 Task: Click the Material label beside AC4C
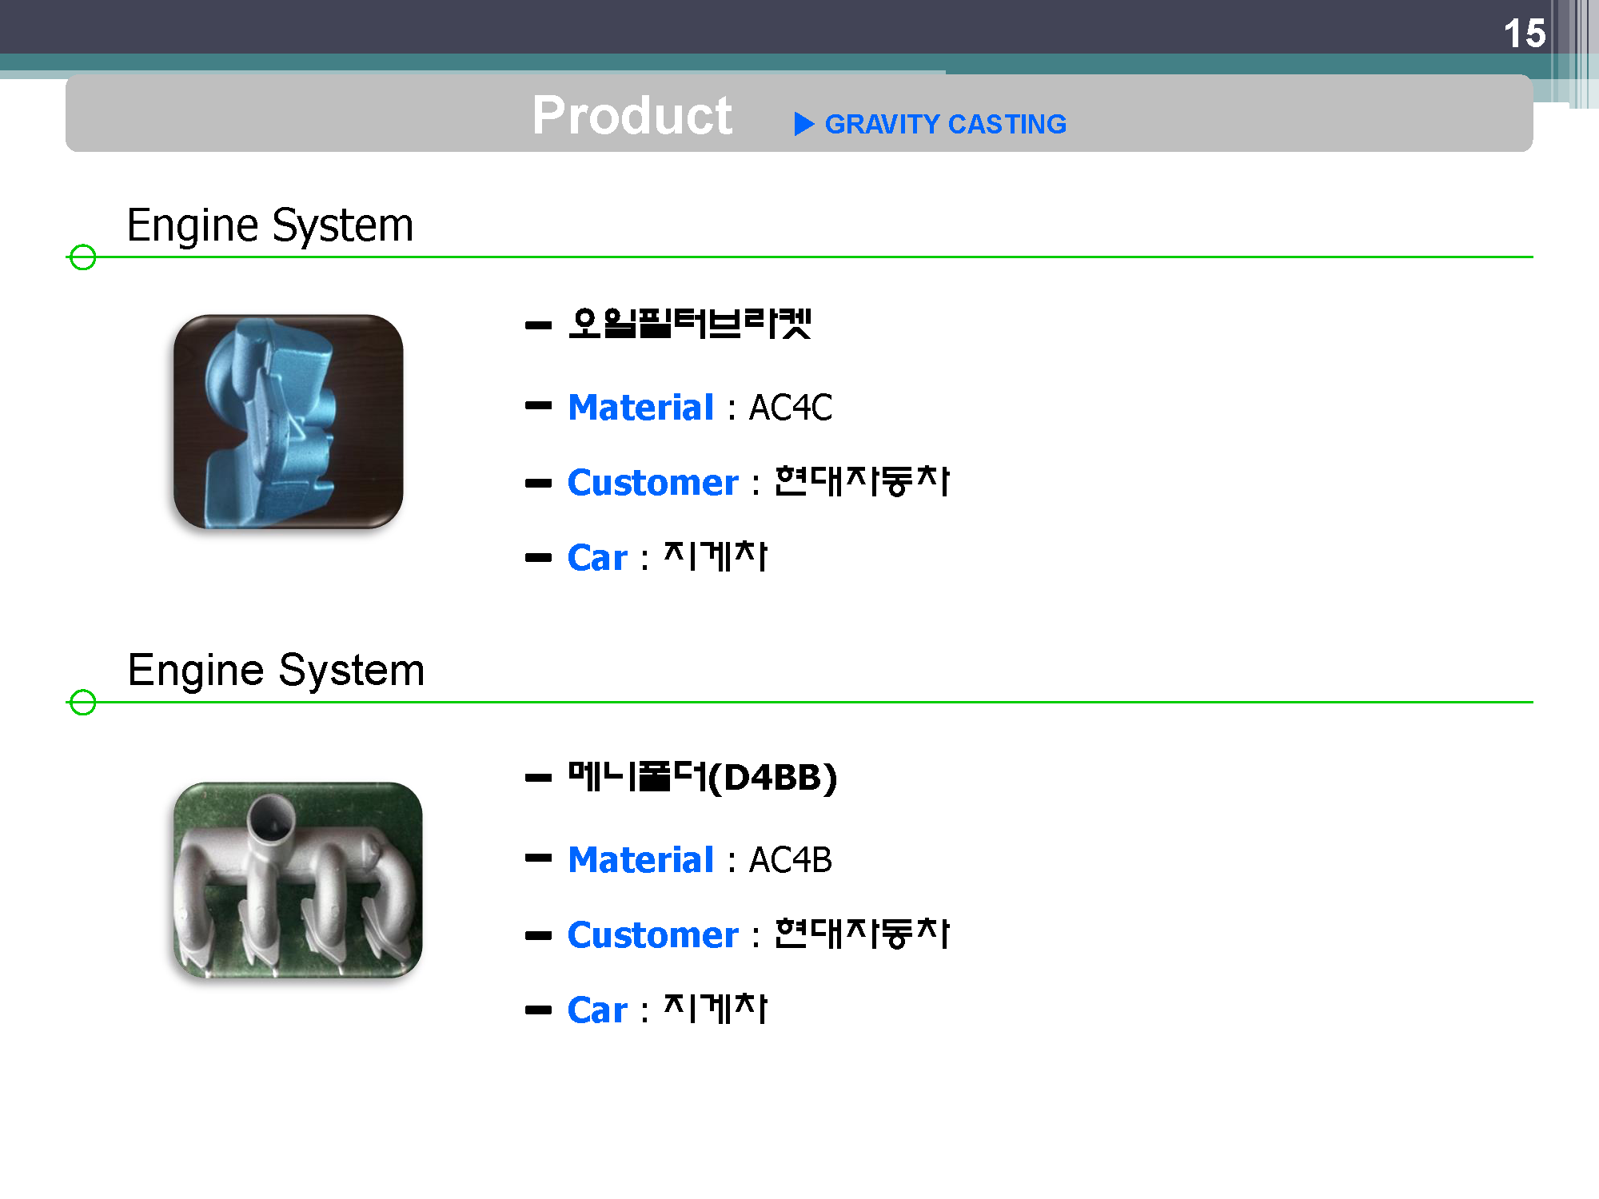(x=640, y=407)
